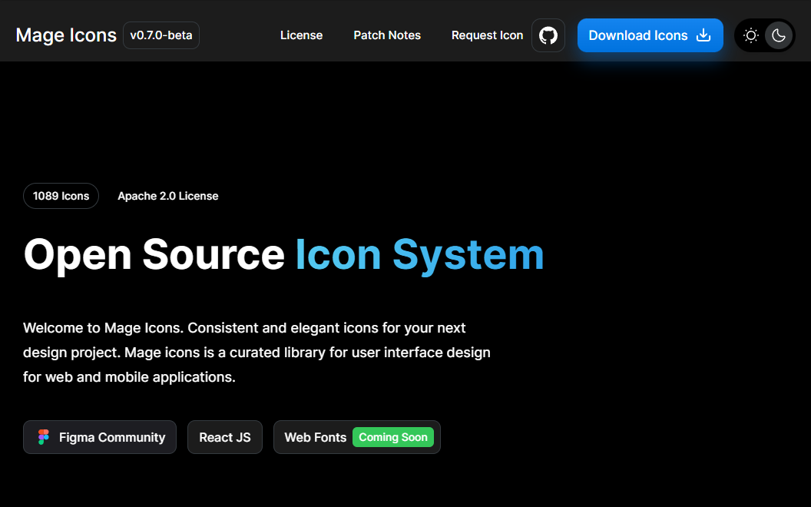Go home via Mage Icons logo

tap(66, 35)
